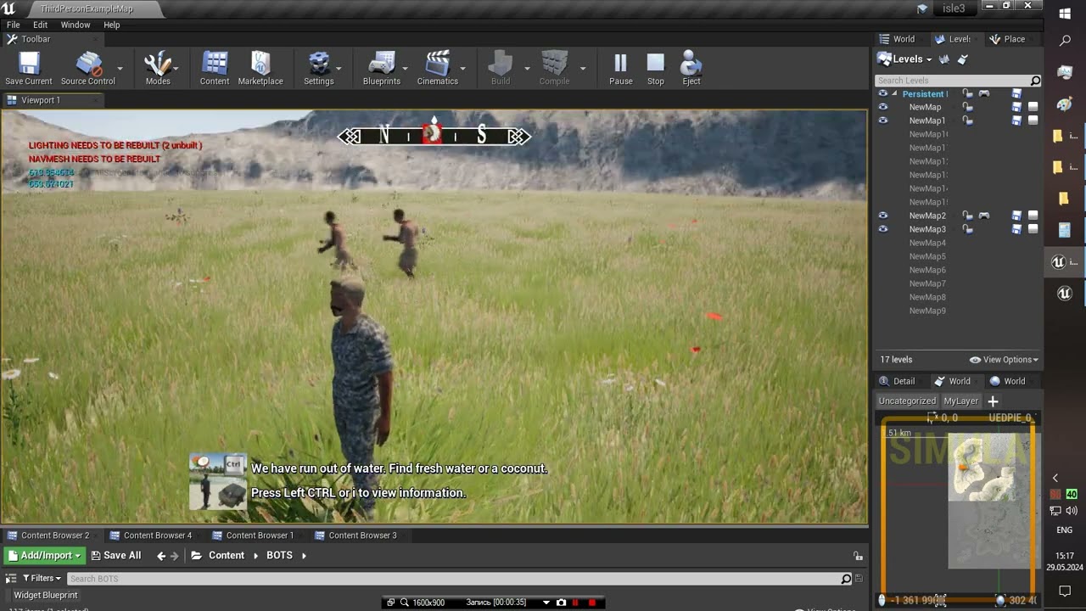Switch to the Content Browser 1 tab
This screenshot has height=611, width=1086.
coord(260,535)
